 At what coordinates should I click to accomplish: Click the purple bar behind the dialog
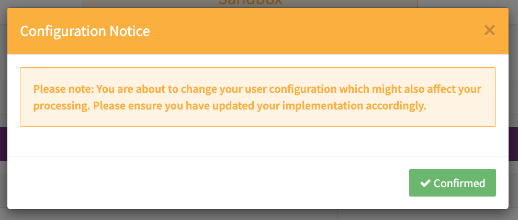click(x=513, y=144)
